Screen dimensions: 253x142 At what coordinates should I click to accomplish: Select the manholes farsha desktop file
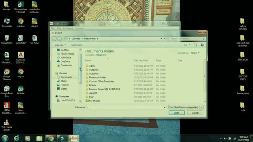[x=34, y=7]
